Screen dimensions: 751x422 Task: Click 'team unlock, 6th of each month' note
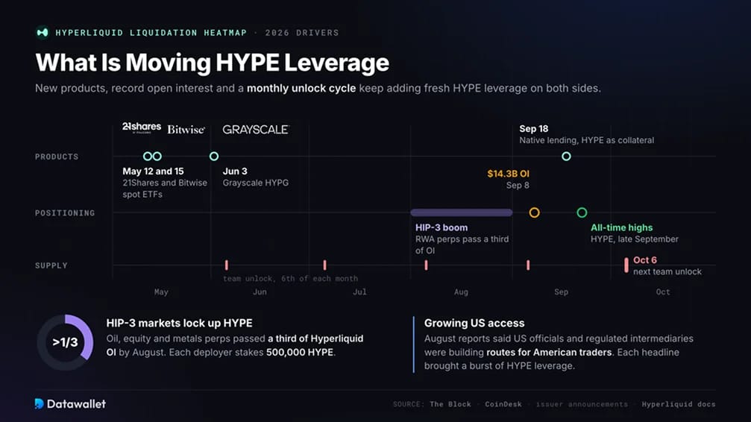coord(290,278)
